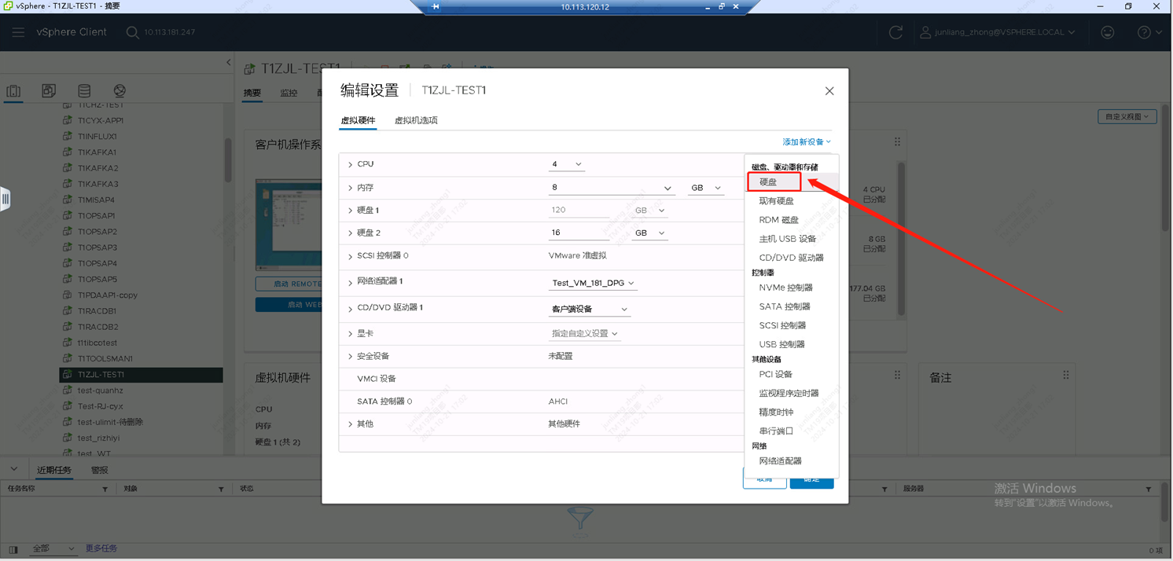Select T1TOOLSMAN1 in the inventory tree
The image size is (1173, 561).
tap(105, 358)
